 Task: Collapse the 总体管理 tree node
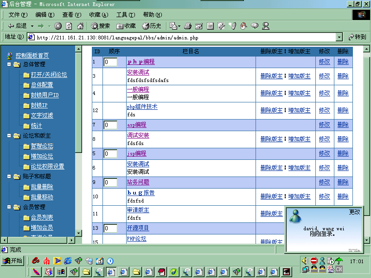pyautogui.click(x=10, y=64)
